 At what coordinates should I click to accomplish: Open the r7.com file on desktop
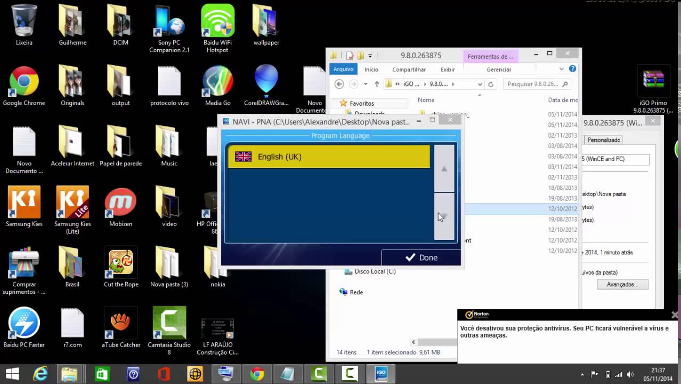(x=72, y=327)
